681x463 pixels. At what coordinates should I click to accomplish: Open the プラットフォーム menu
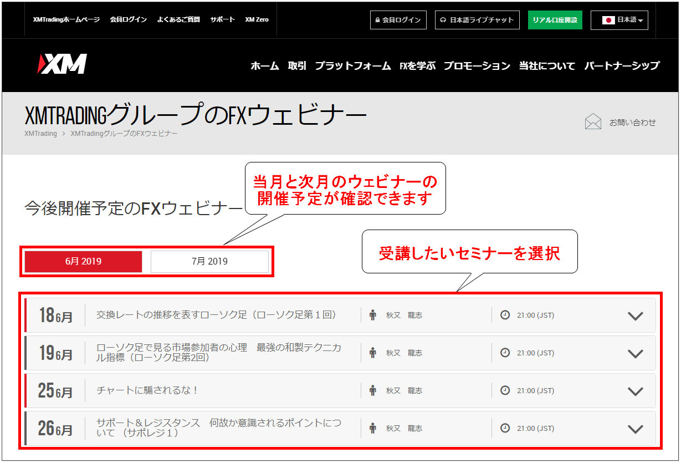353,65
